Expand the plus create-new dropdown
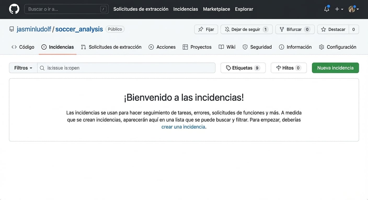The height and width of the screenshot is (200, 368). 339,9
